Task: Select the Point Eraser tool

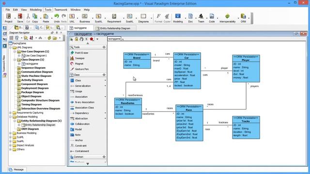Action: 79,53
